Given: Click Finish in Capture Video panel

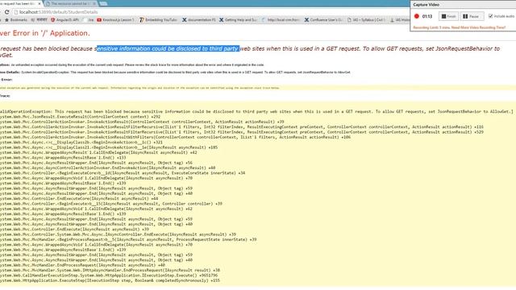Looking at the screenshot, I should 448,16.
